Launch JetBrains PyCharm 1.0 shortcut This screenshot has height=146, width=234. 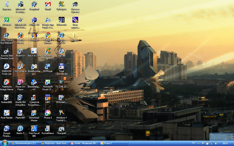48,51
